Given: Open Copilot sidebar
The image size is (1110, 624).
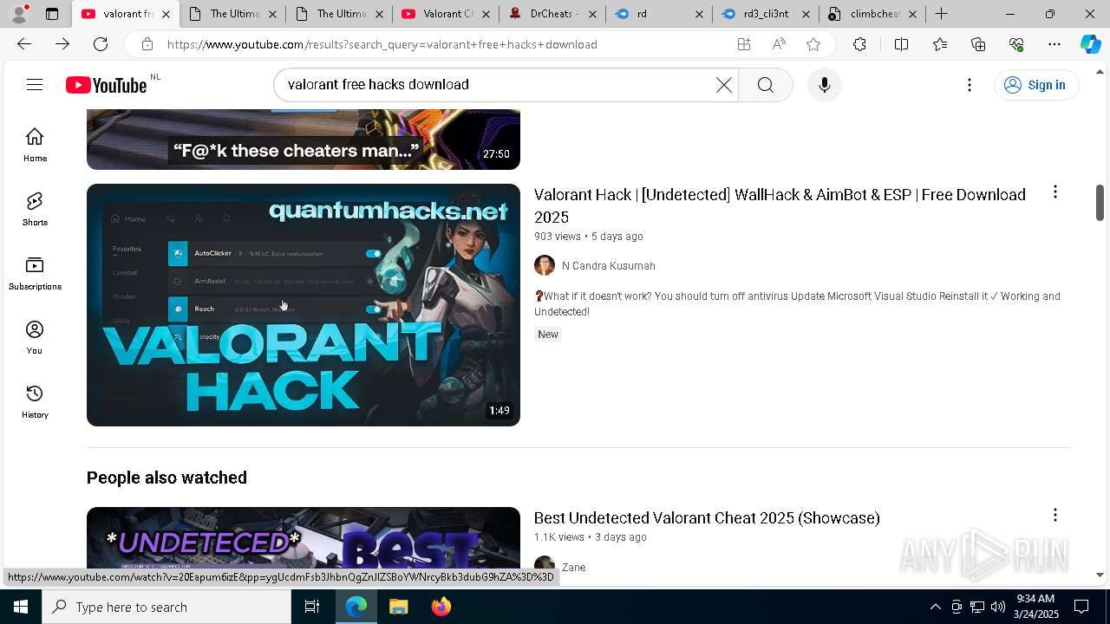Looking at the screenshot, I should pos(1090,44).
